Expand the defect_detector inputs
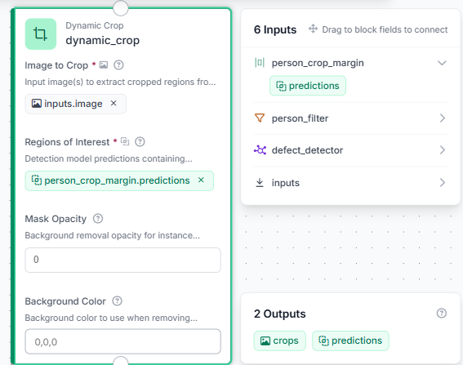The width and height of the screenshot is (463, 365). pos(442,150)
